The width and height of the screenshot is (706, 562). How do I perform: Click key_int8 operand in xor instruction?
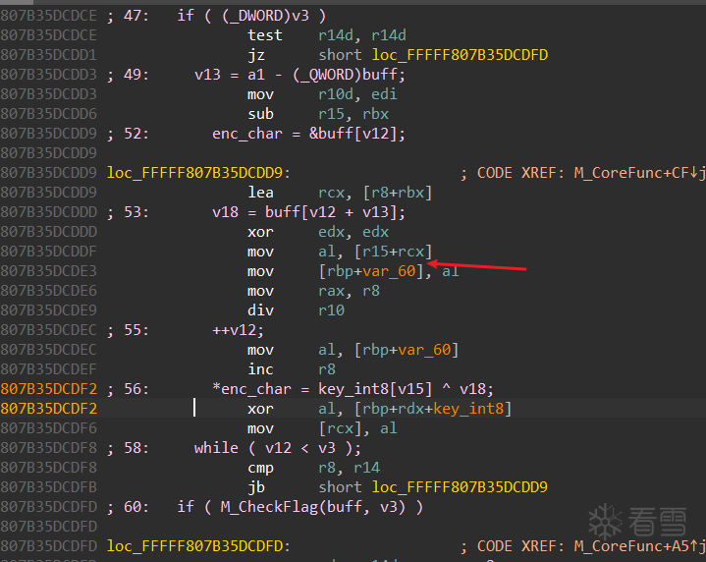(x=468, y=409)
